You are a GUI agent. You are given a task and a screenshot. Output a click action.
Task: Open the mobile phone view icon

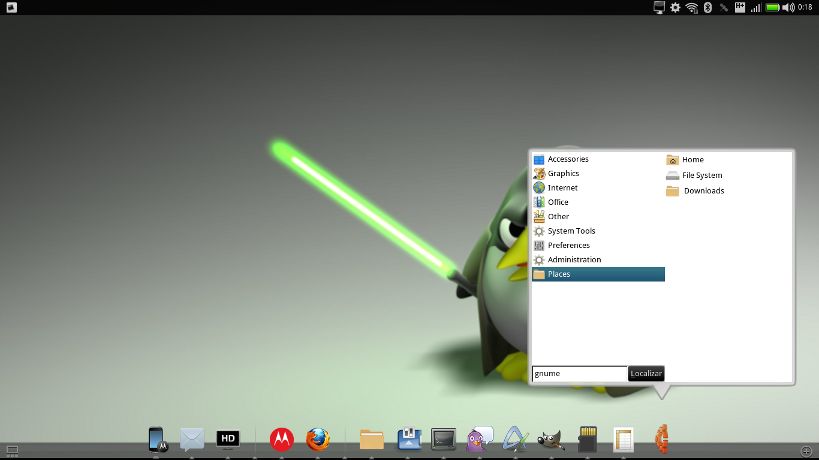click(x=157, y=439)
